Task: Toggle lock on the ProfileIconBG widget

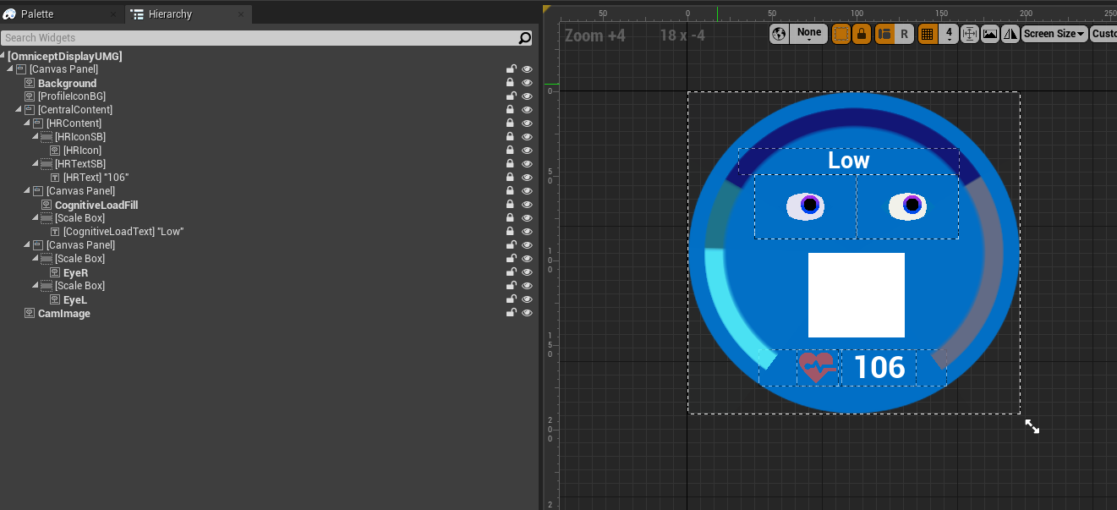Action: pos(511,96)
